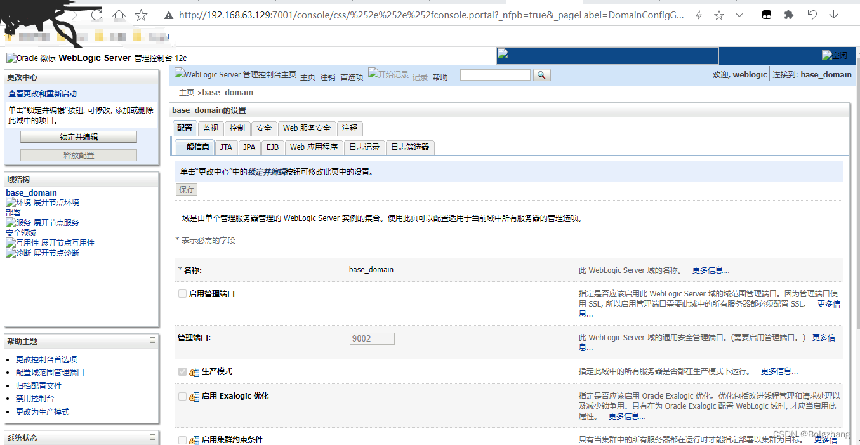860x445 pixels.
Task: Switch to the 监视 tab
Action: pyautogui.click(x=211, y=128)
